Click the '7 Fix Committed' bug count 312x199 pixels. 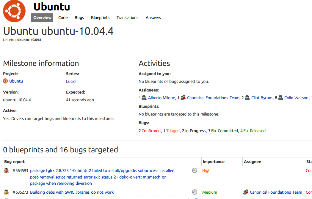[223, 131]
